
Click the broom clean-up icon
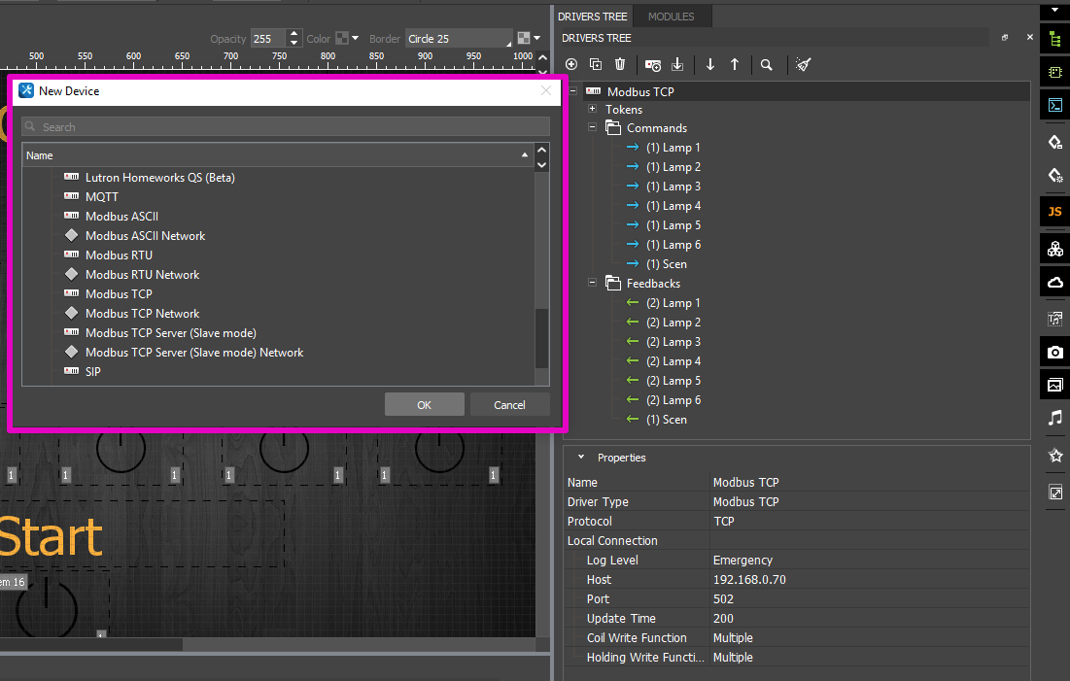click(x=803, y=64)
